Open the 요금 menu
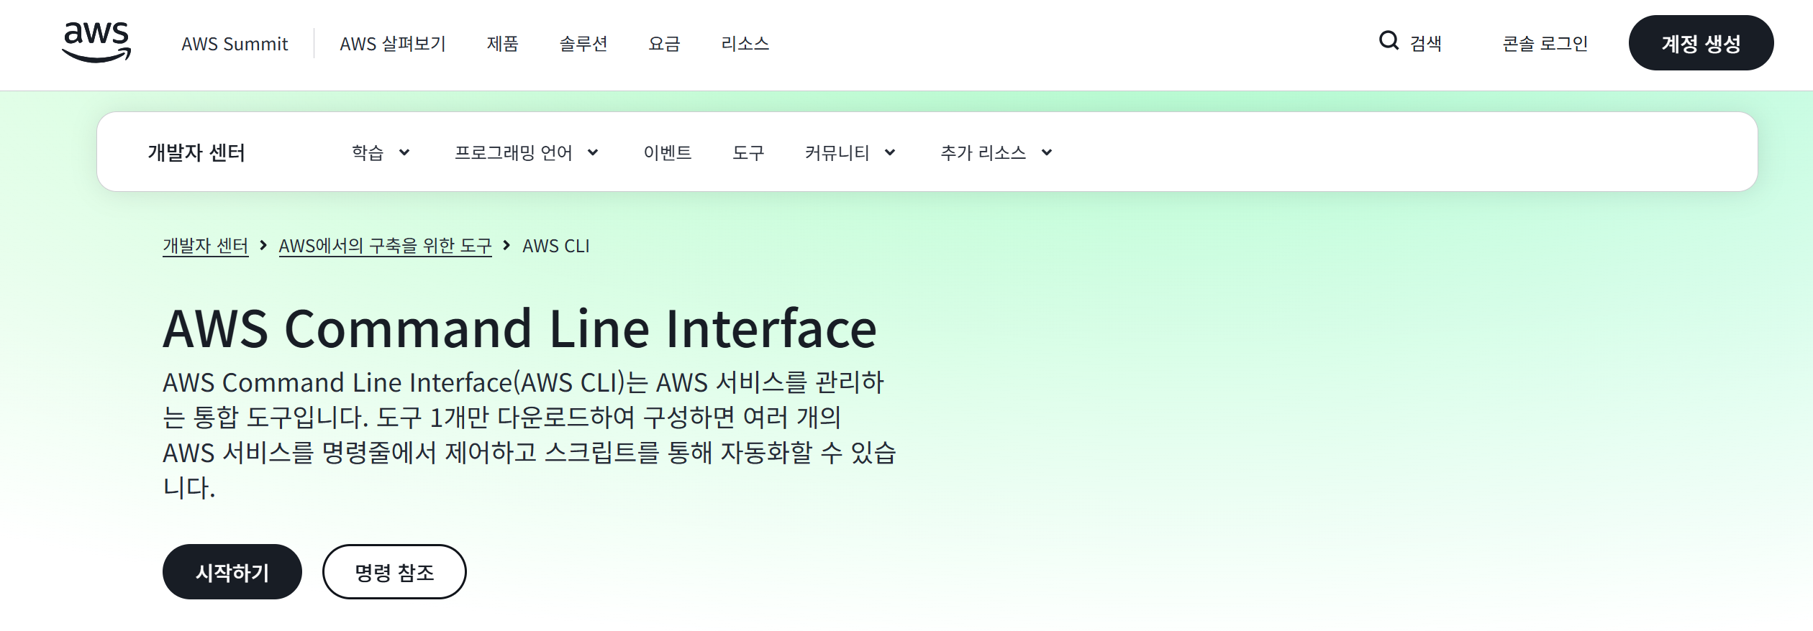The image size is (1813, 631). (664, 44)
